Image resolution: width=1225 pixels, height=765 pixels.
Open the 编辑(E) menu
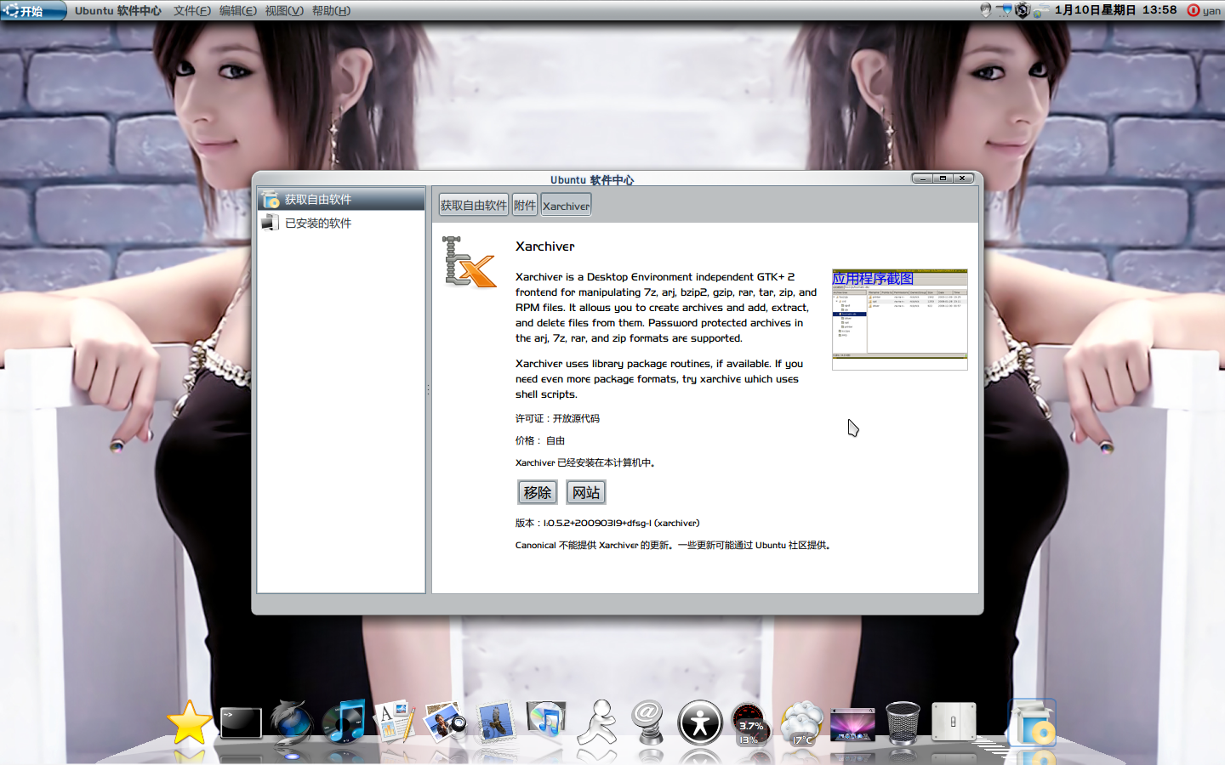pyautogui.click(x=237, y=10)
